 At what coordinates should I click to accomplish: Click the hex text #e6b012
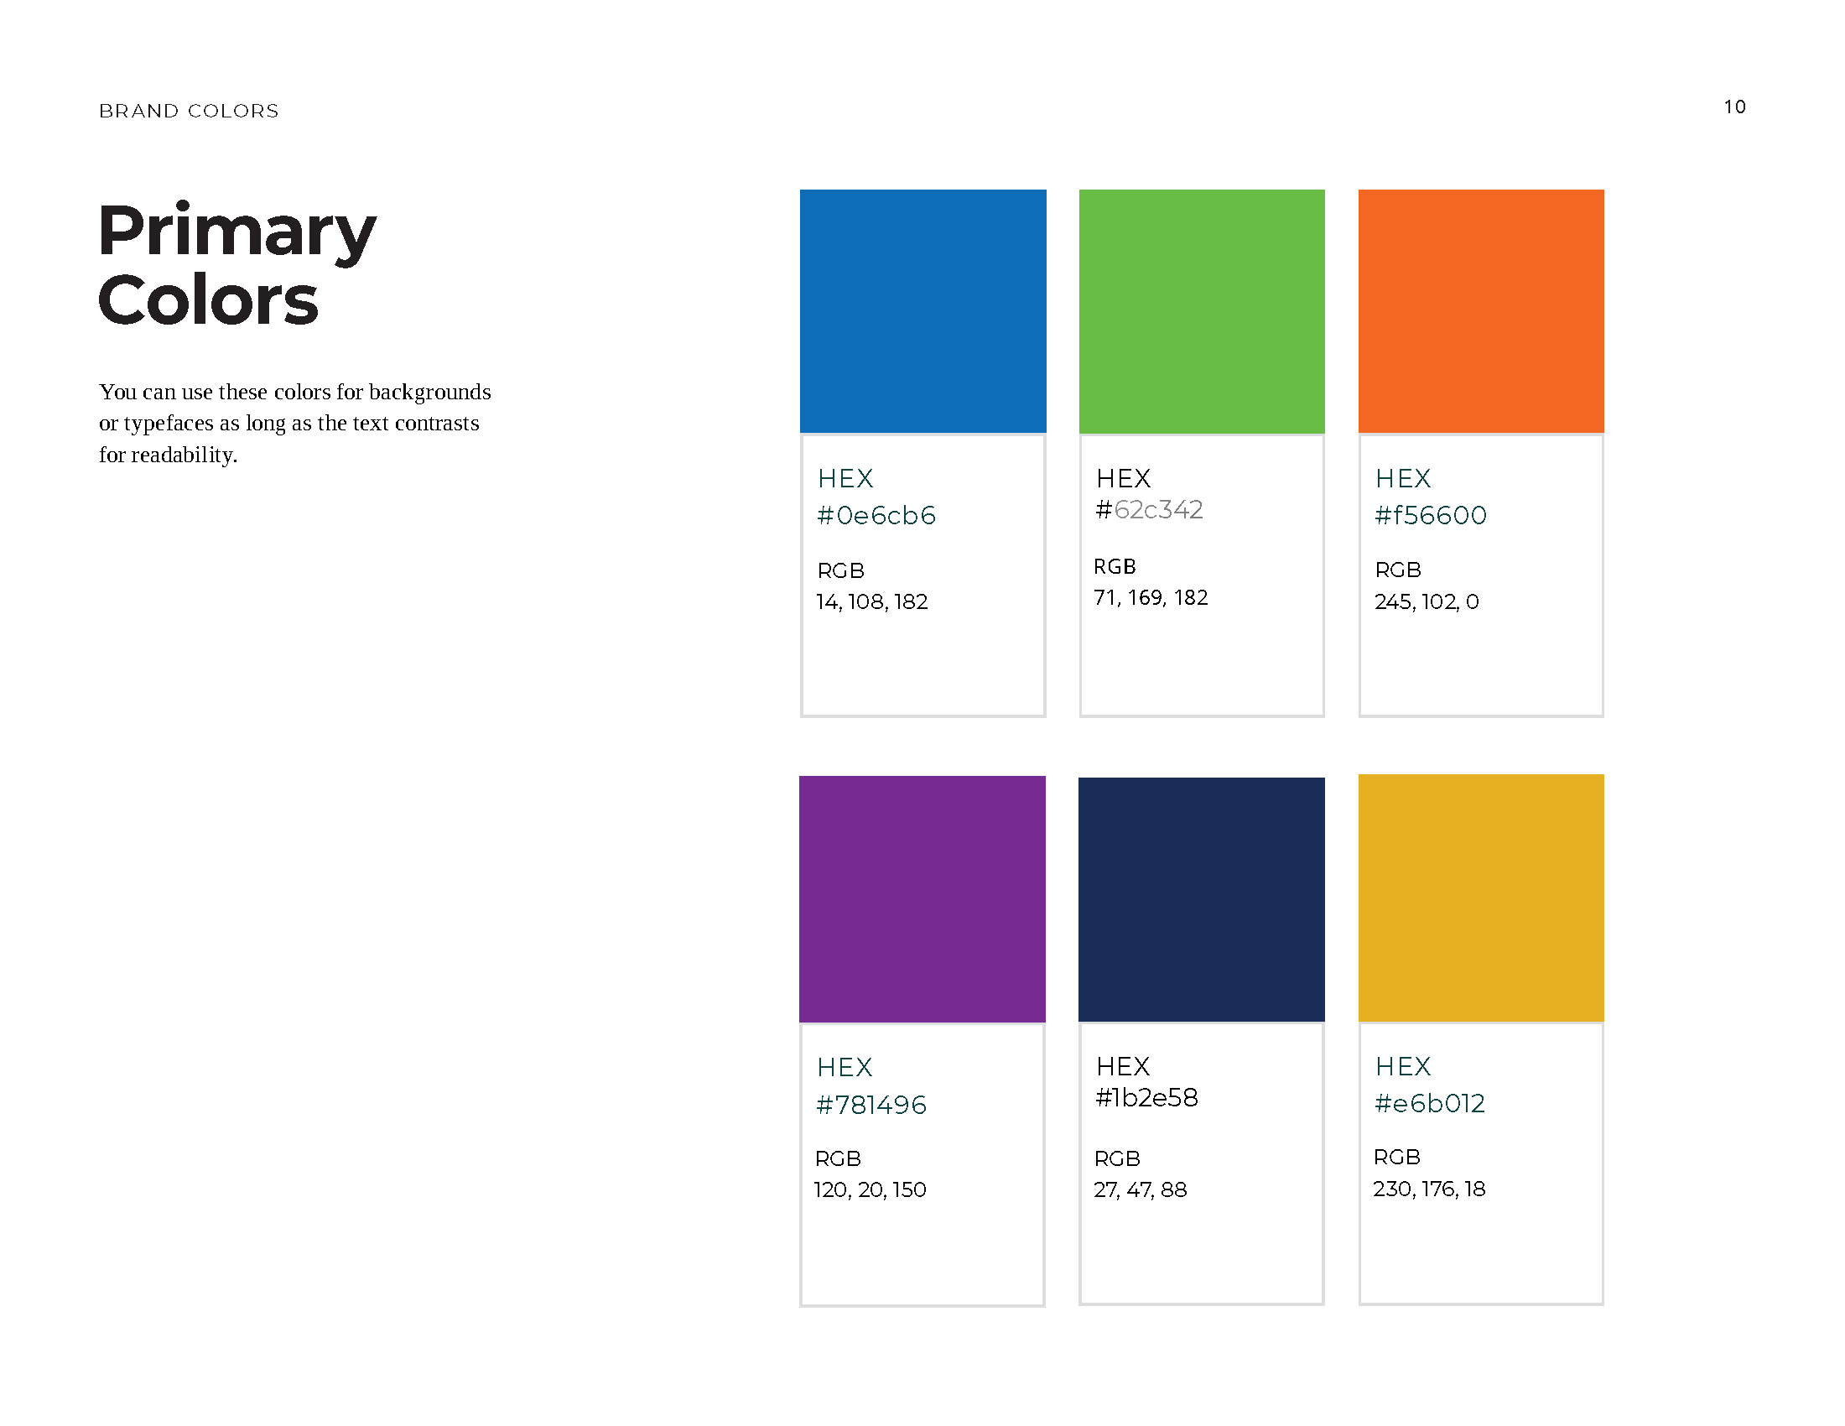point(1429,1103)
